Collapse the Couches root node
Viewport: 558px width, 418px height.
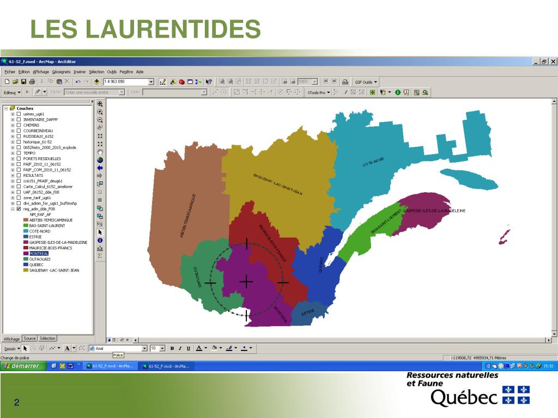6,108
